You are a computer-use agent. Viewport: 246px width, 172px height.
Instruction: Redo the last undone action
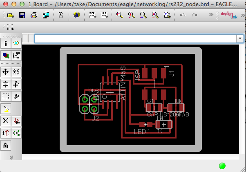pos(195,15)
